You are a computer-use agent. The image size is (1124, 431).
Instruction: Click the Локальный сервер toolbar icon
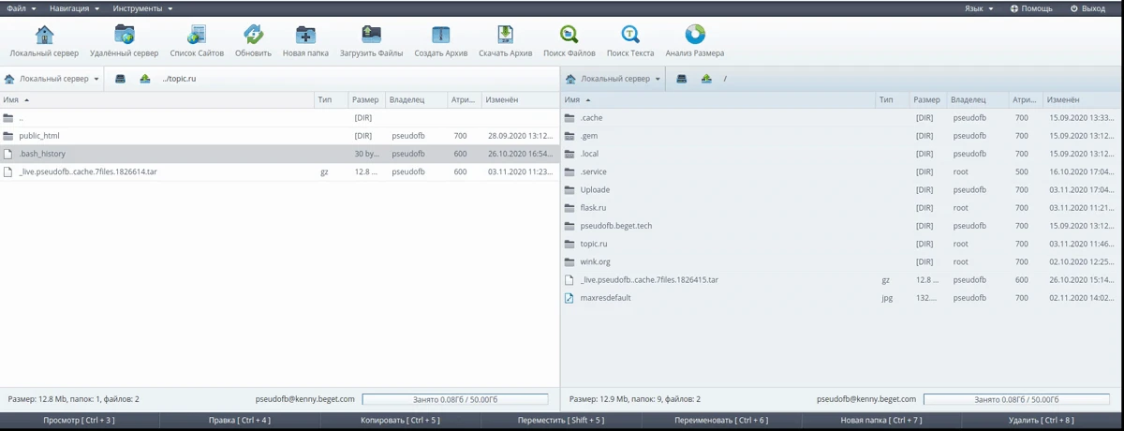pyautogui.click(x=44, y=36)
